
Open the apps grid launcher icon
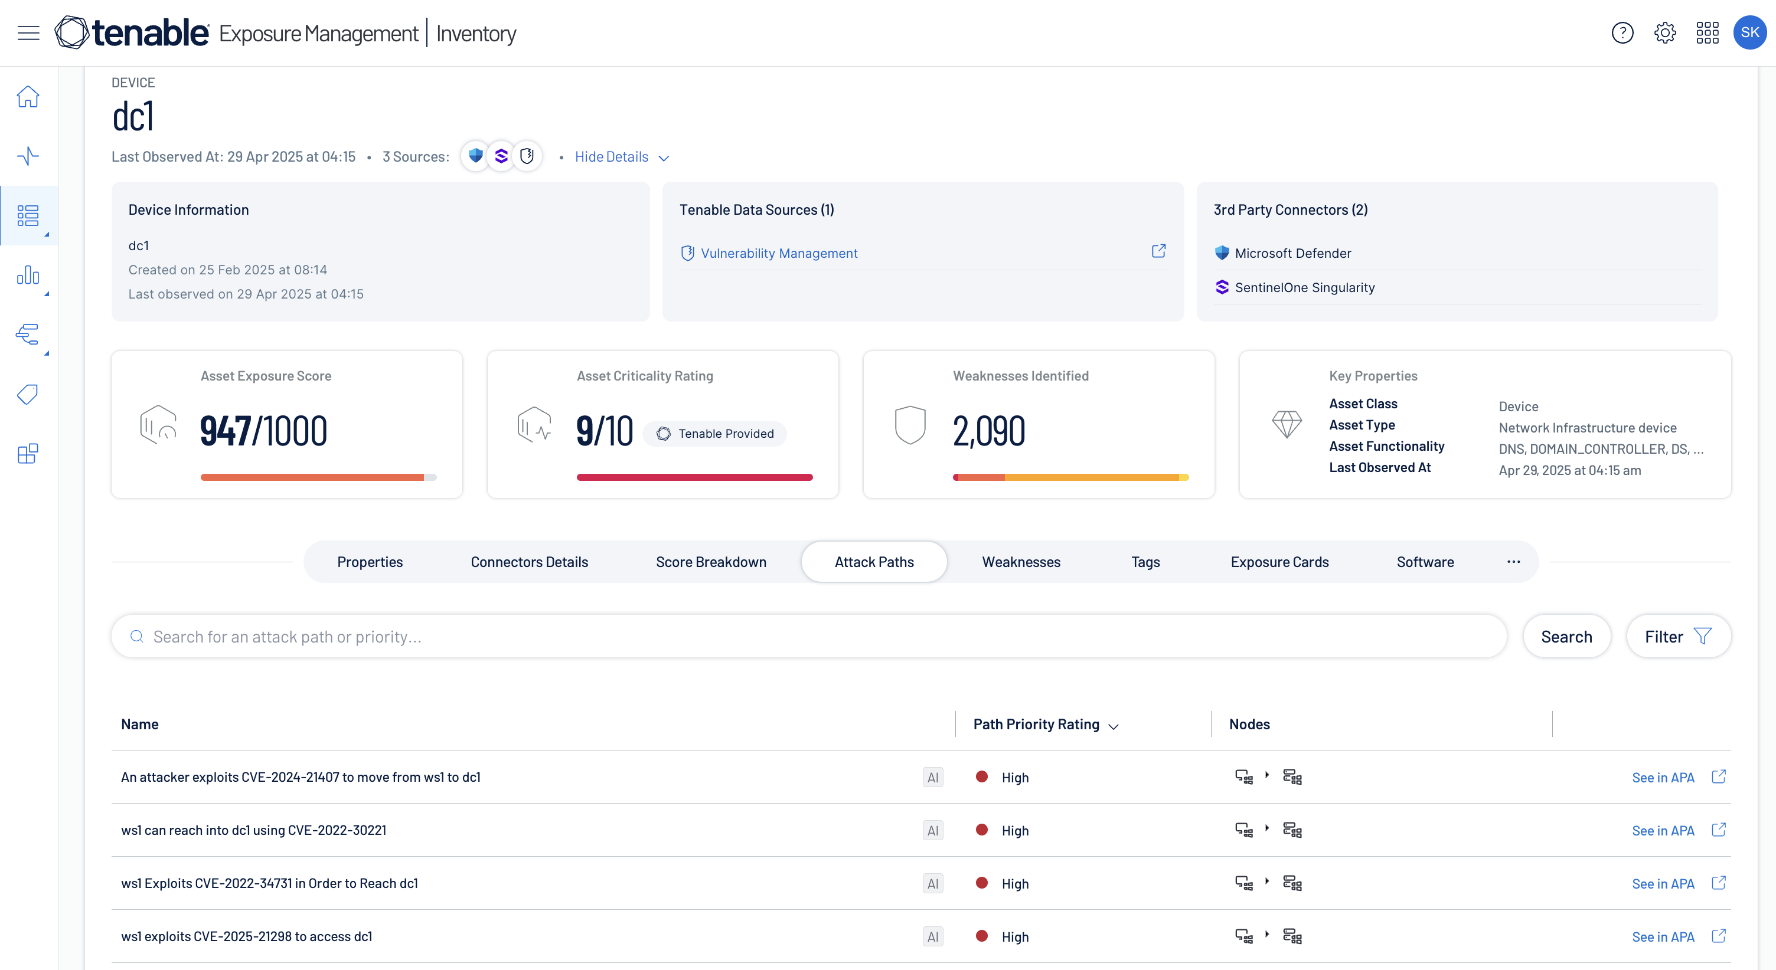point(1707,32)
